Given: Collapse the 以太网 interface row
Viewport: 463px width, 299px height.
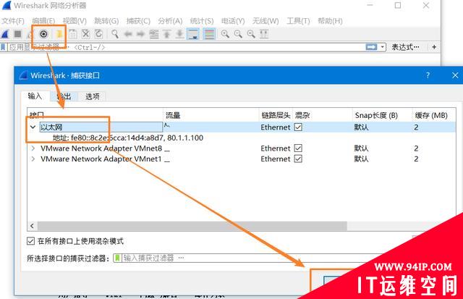Looking at the screenshot, I should (x=33, y=127).
